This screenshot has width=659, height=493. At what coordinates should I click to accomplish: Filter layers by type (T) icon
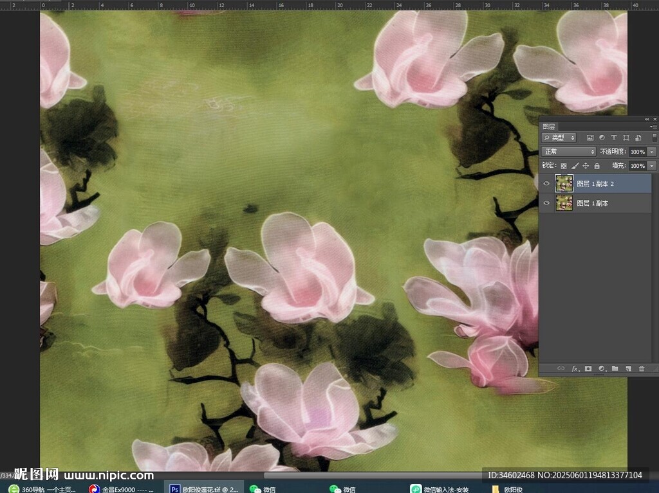(x=613, y=138)
